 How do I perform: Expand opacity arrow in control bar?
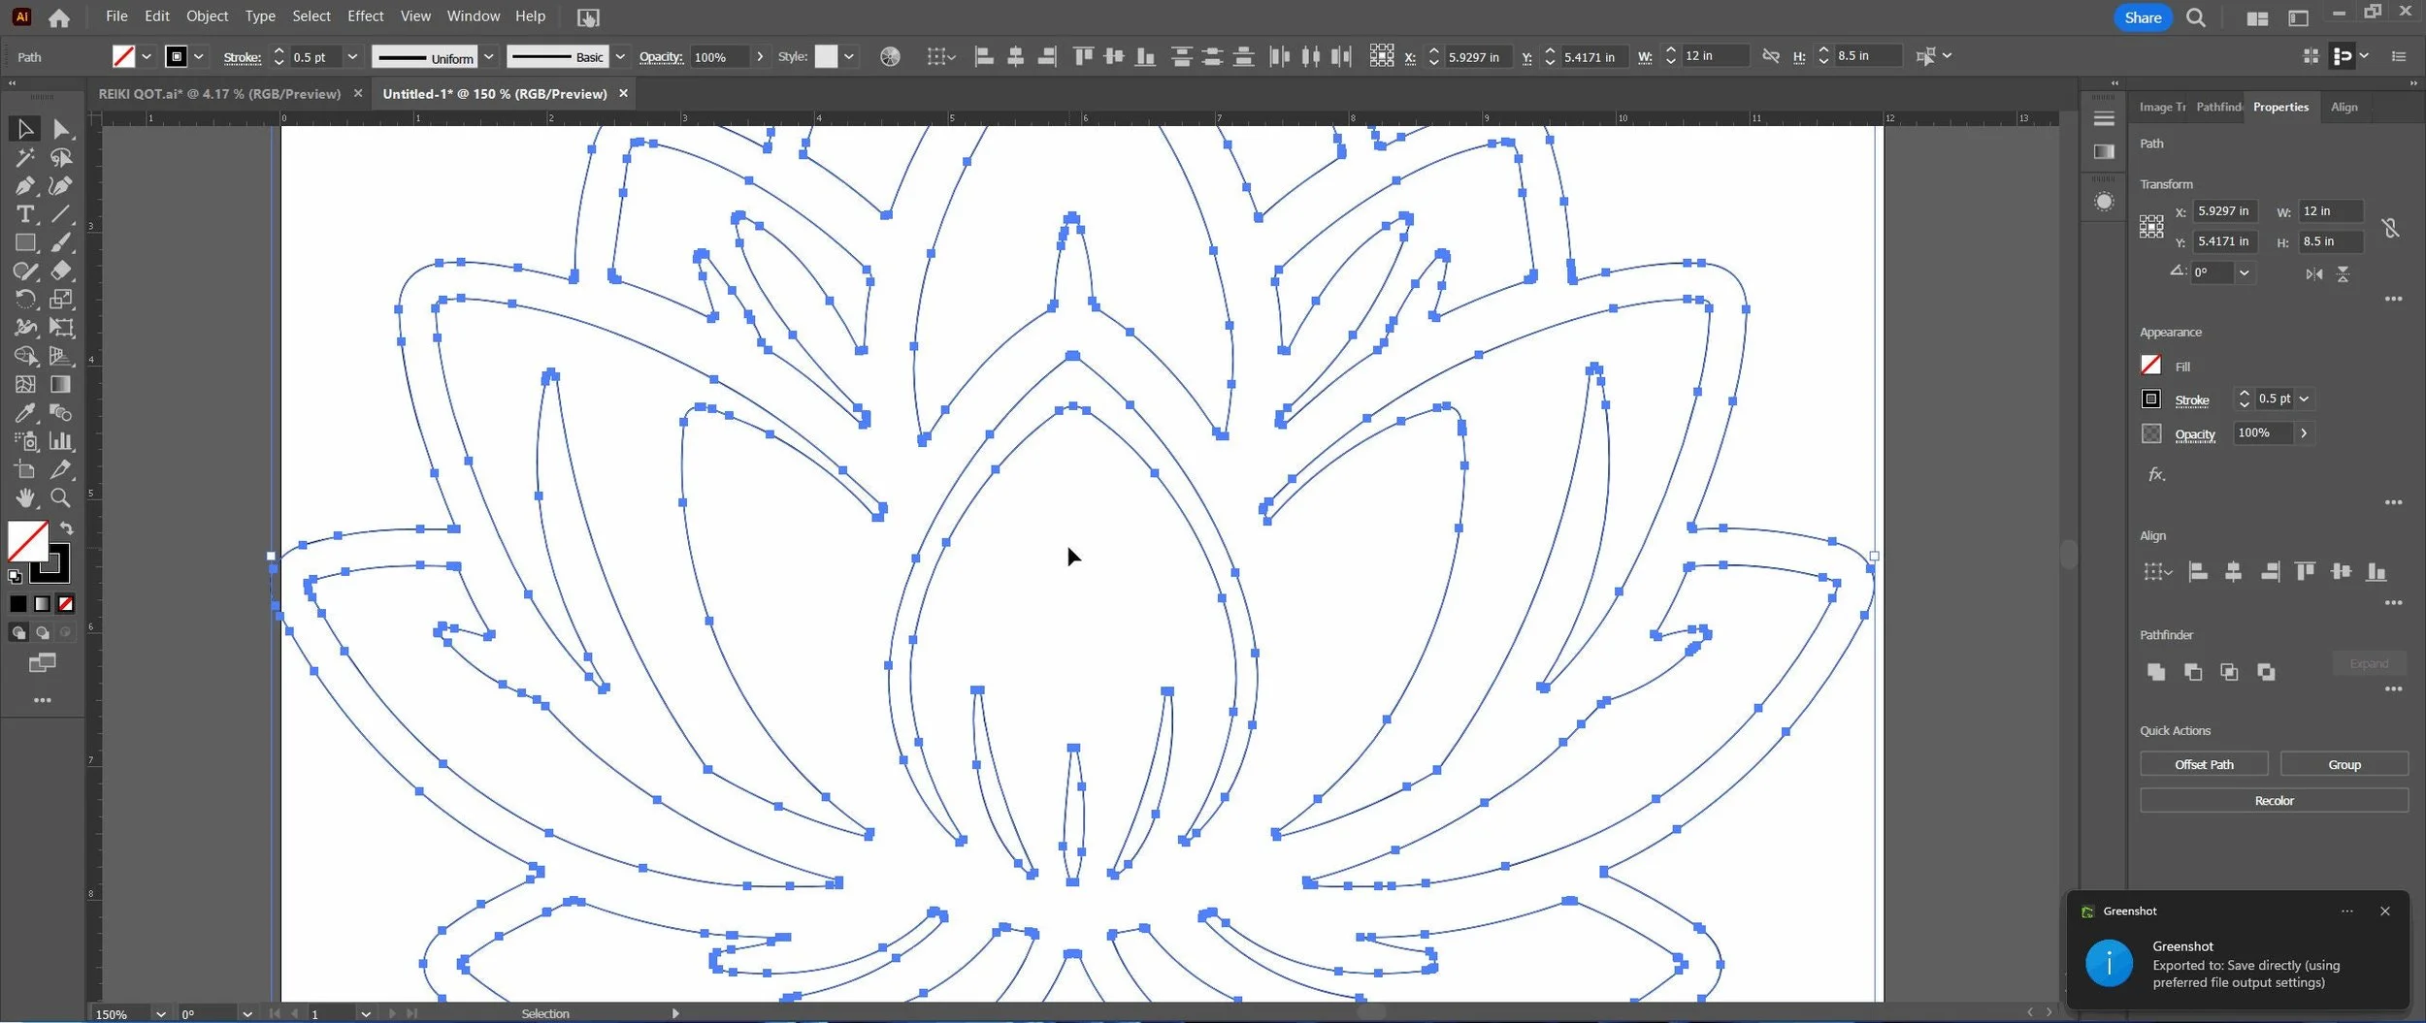760,57
